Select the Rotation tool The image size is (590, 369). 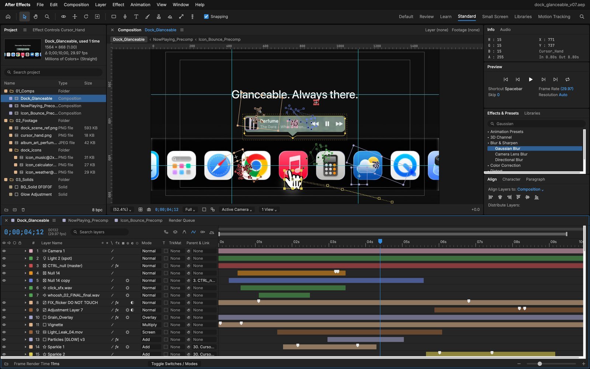(x=86, y=17)
